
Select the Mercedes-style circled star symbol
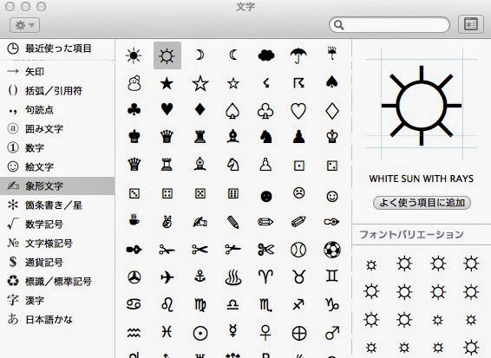click(134, 277)
